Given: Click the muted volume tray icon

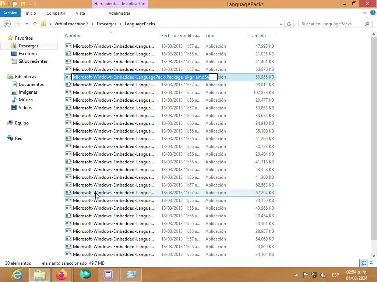Looking at the screenshot, I should [323, 275].
